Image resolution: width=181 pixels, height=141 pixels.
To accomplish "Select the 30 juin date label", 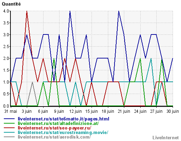I will (x=173, y=111).
